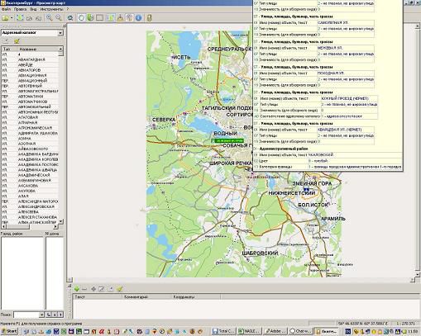Click the street list scroll down arrow
The image size is (421, 336).
61,221
